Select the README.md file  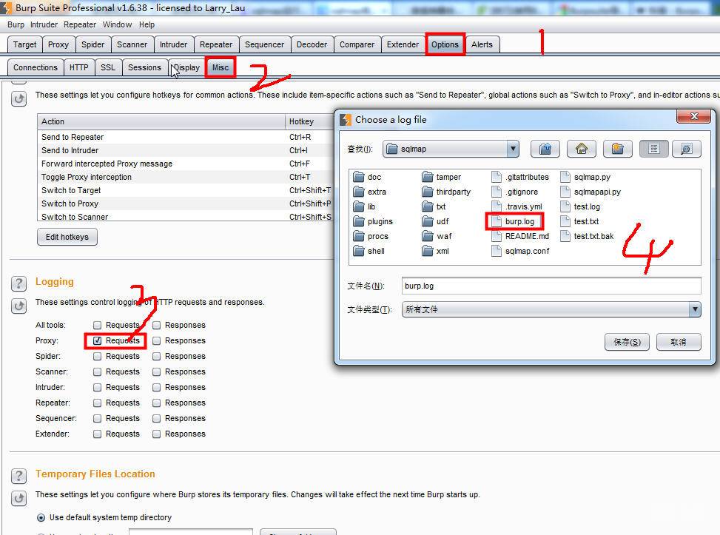point(520,236)
